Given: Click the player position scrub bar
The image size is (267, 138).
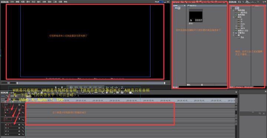Looking at the screenshot, I should pyautogui.click(x=91, y=83).
